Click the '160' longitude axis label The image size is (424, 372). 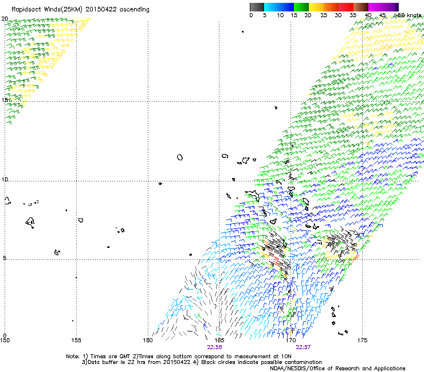(x=148, y=340)
